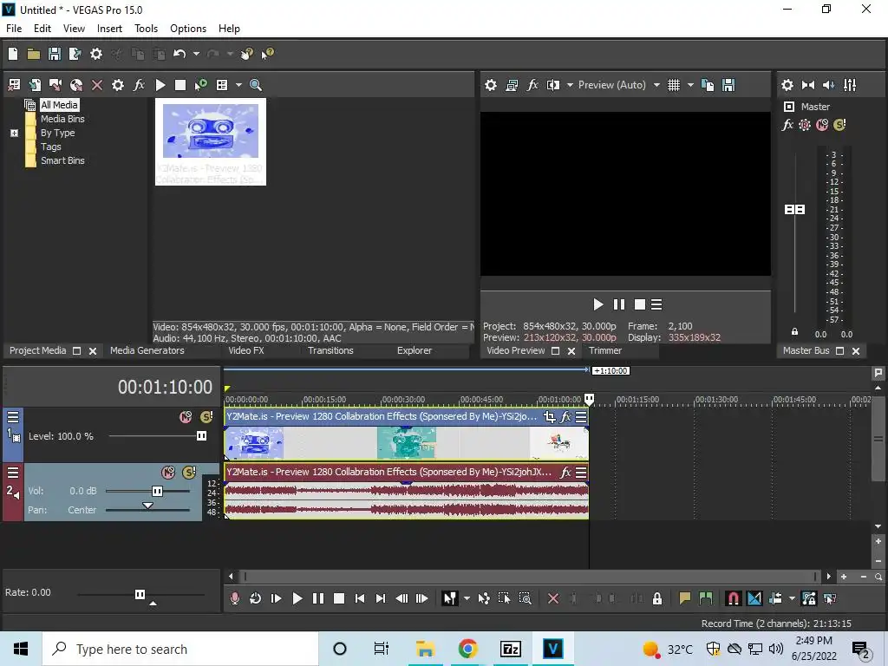Save preview snapshot to file

click(728, 85)
